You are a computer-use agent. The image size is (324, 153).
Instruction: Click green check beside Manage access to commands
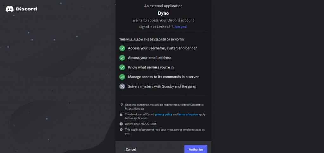(122, 77)
